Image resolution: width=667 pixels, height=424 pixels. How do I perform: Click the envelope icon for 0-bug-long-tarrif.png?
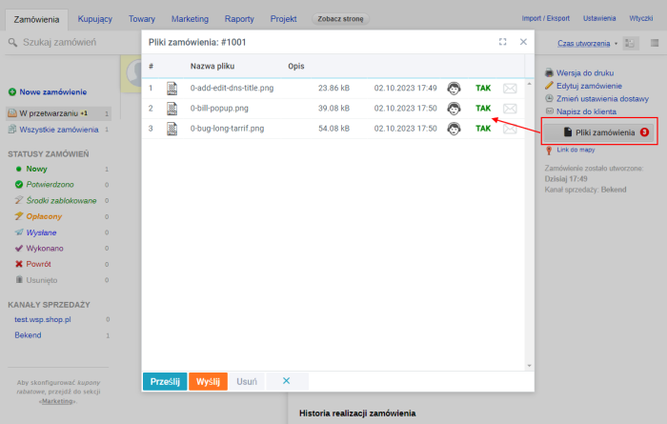click(510, 129)
